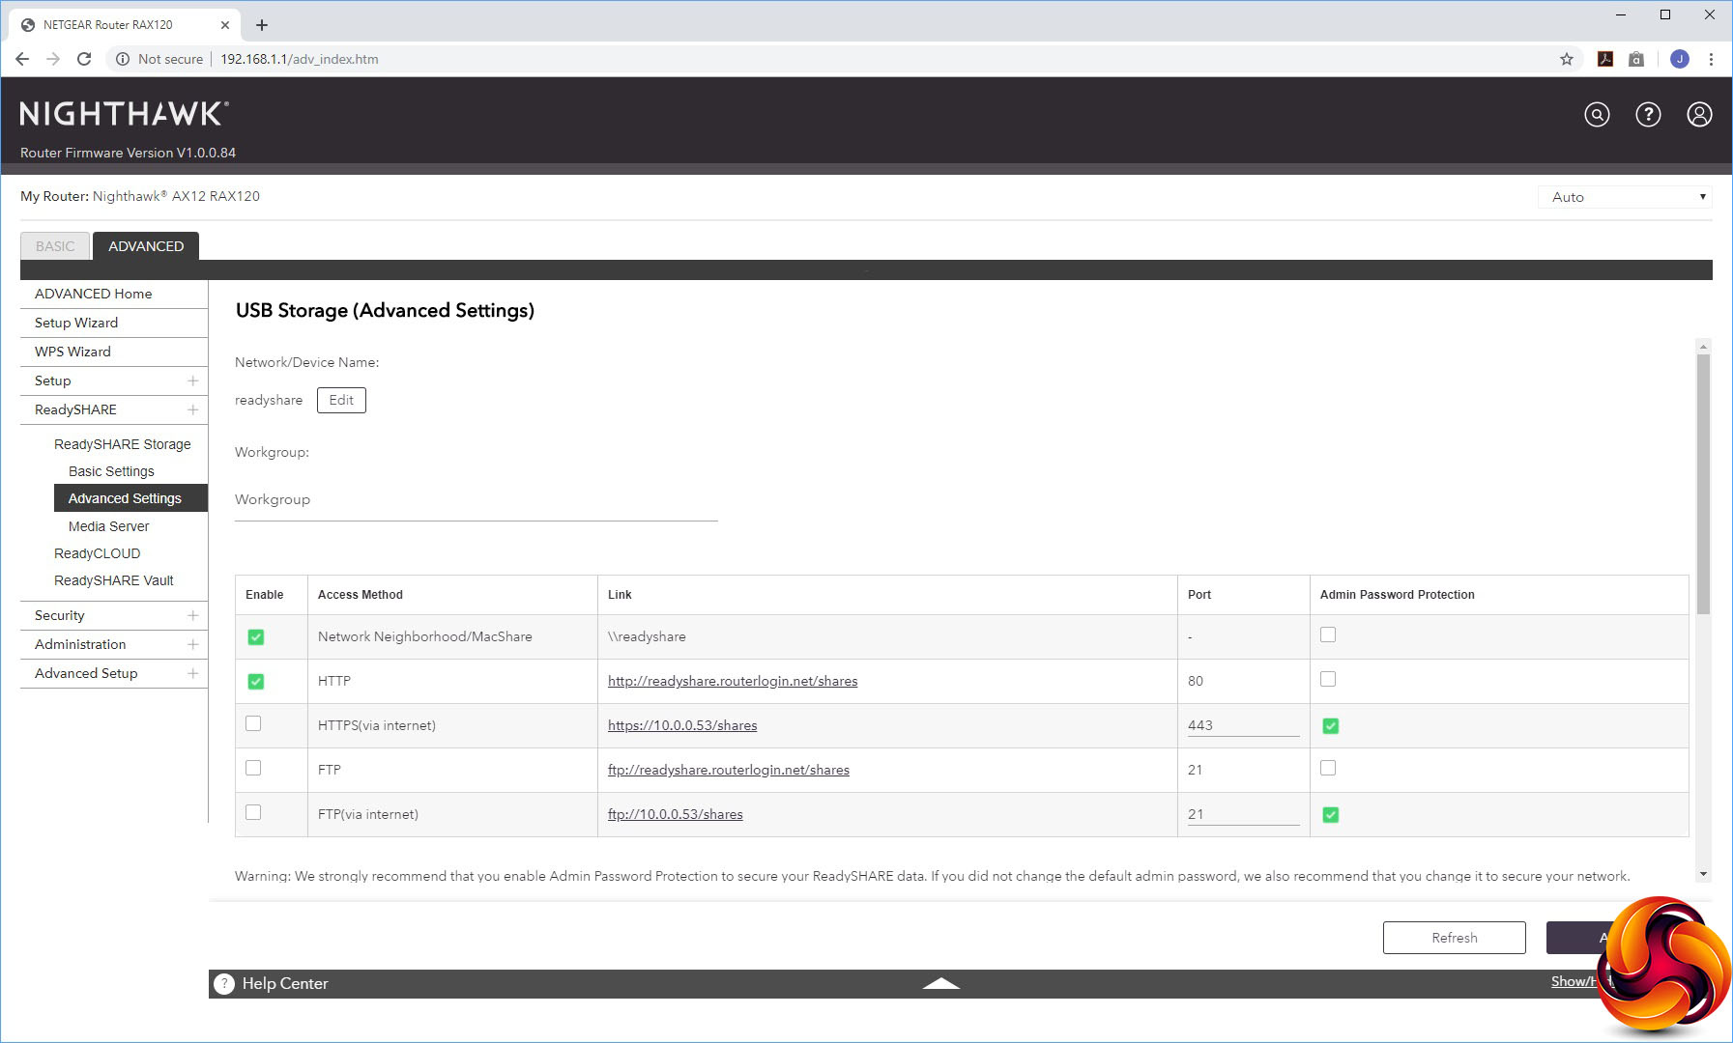Screen dimensions: 1733x1043
Task: Open the help question mark icon in header
Action: 1648,115
